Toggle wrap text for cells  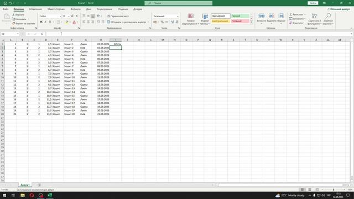click(x=118, y=16)
